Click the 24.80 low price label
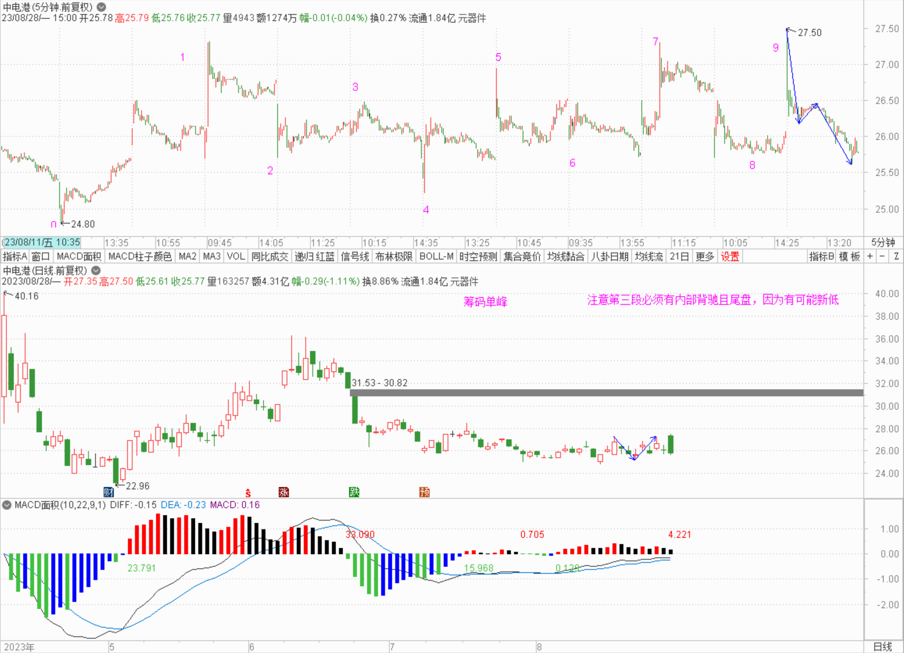 (x=83, y=224)
